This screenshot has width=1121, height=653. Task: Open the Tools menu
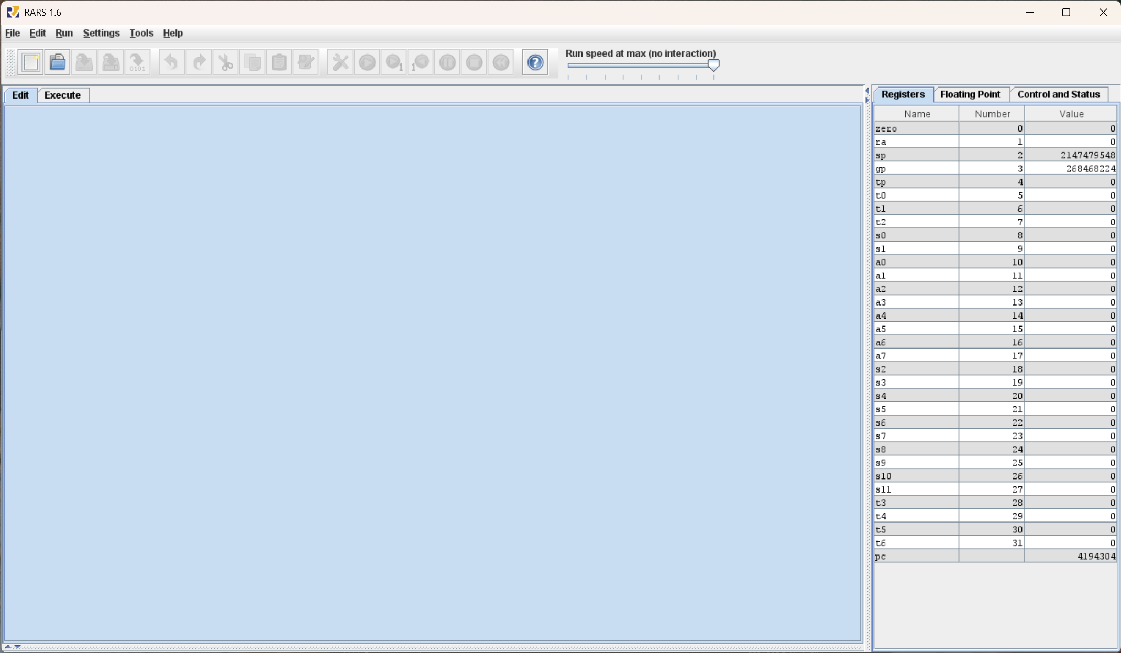(x=141, y=33)
